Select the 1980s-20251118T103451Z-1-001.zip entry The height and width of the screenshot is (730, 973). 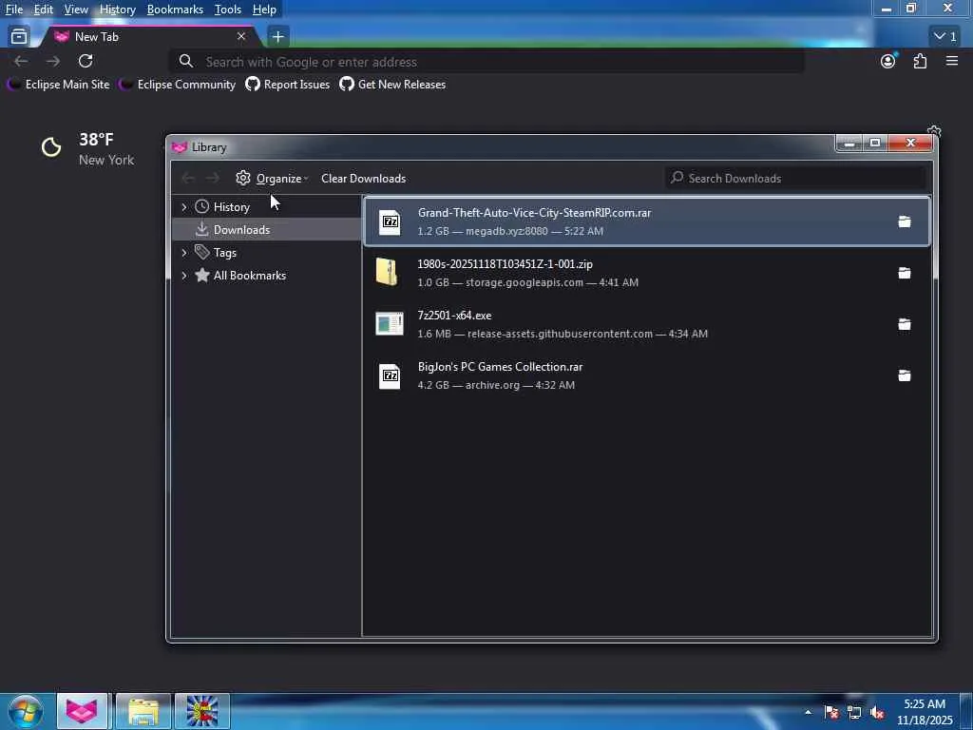click(646, 273)
